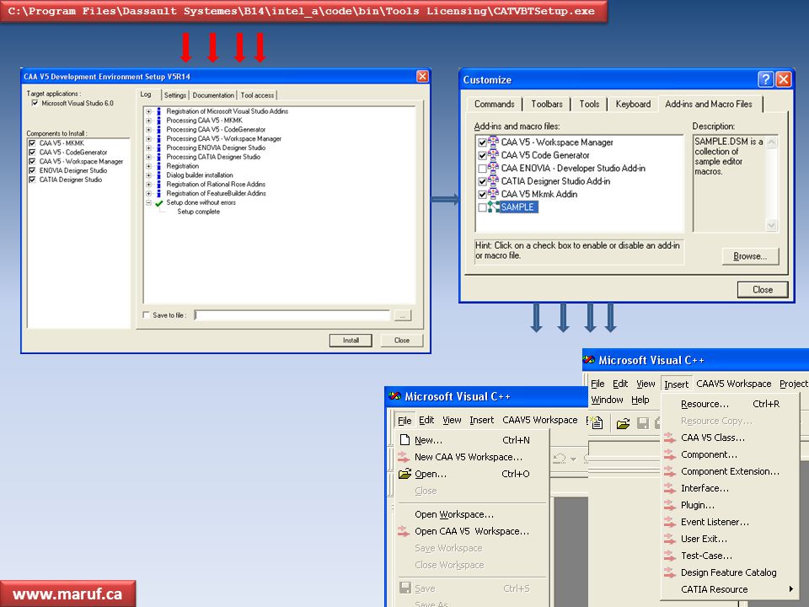Enable the Save to file checkbox
The height and width of the screenshot is (607, 809).
(x=146, y=314)
